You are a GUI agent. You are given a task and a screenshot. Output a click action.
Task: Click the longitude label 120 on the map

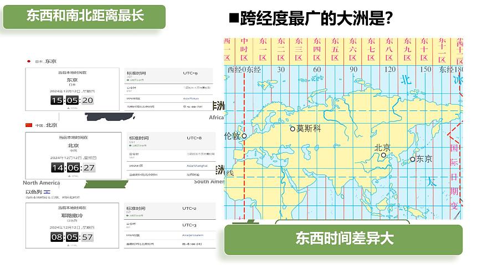[x=389, y=70]
